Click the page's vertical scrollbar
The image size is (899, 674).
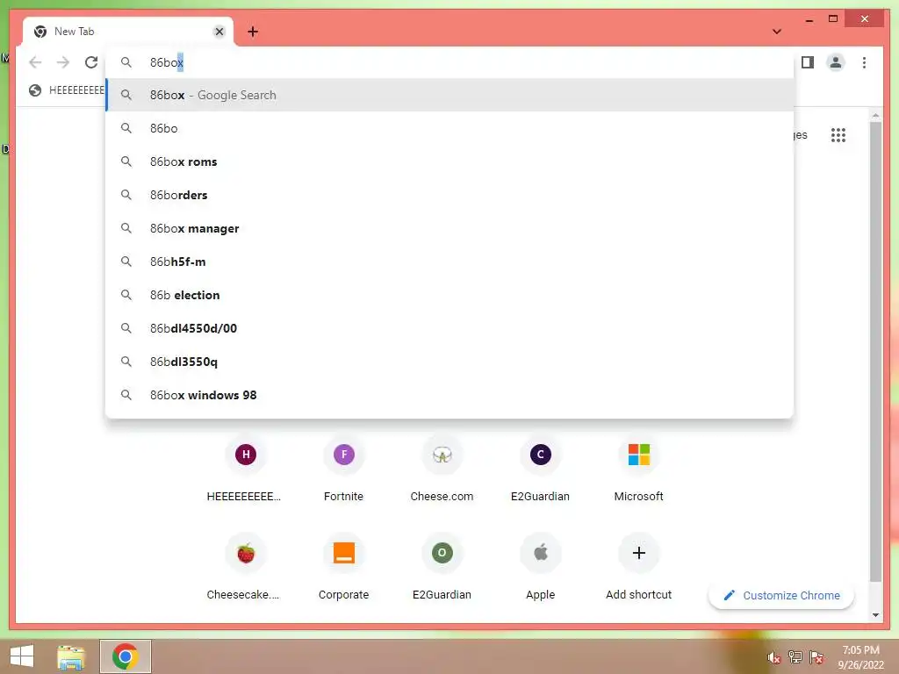click(x=875, y=351)
